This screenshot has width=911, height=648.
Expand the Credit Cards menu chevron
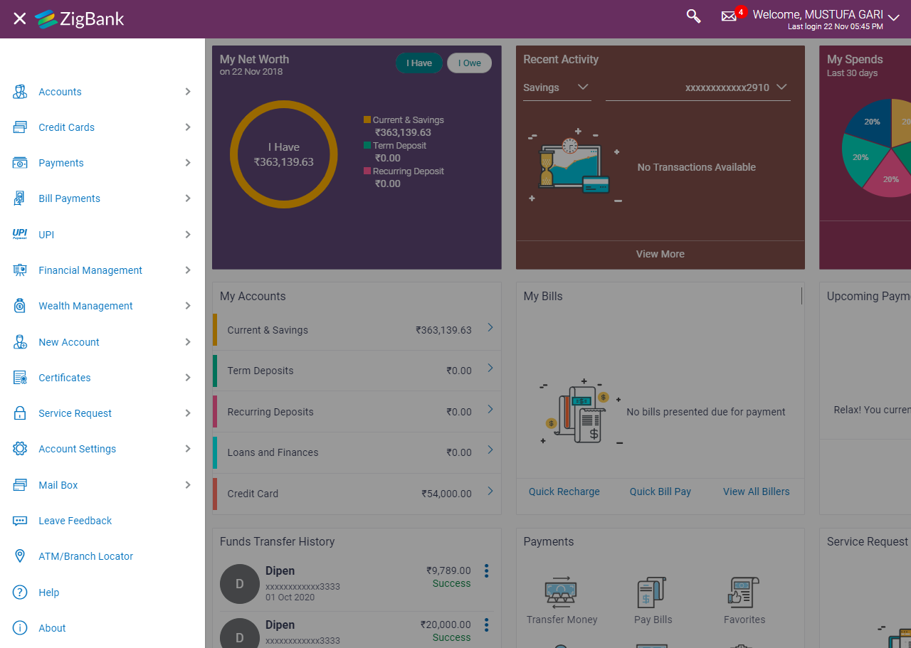(x=188, y=127)
